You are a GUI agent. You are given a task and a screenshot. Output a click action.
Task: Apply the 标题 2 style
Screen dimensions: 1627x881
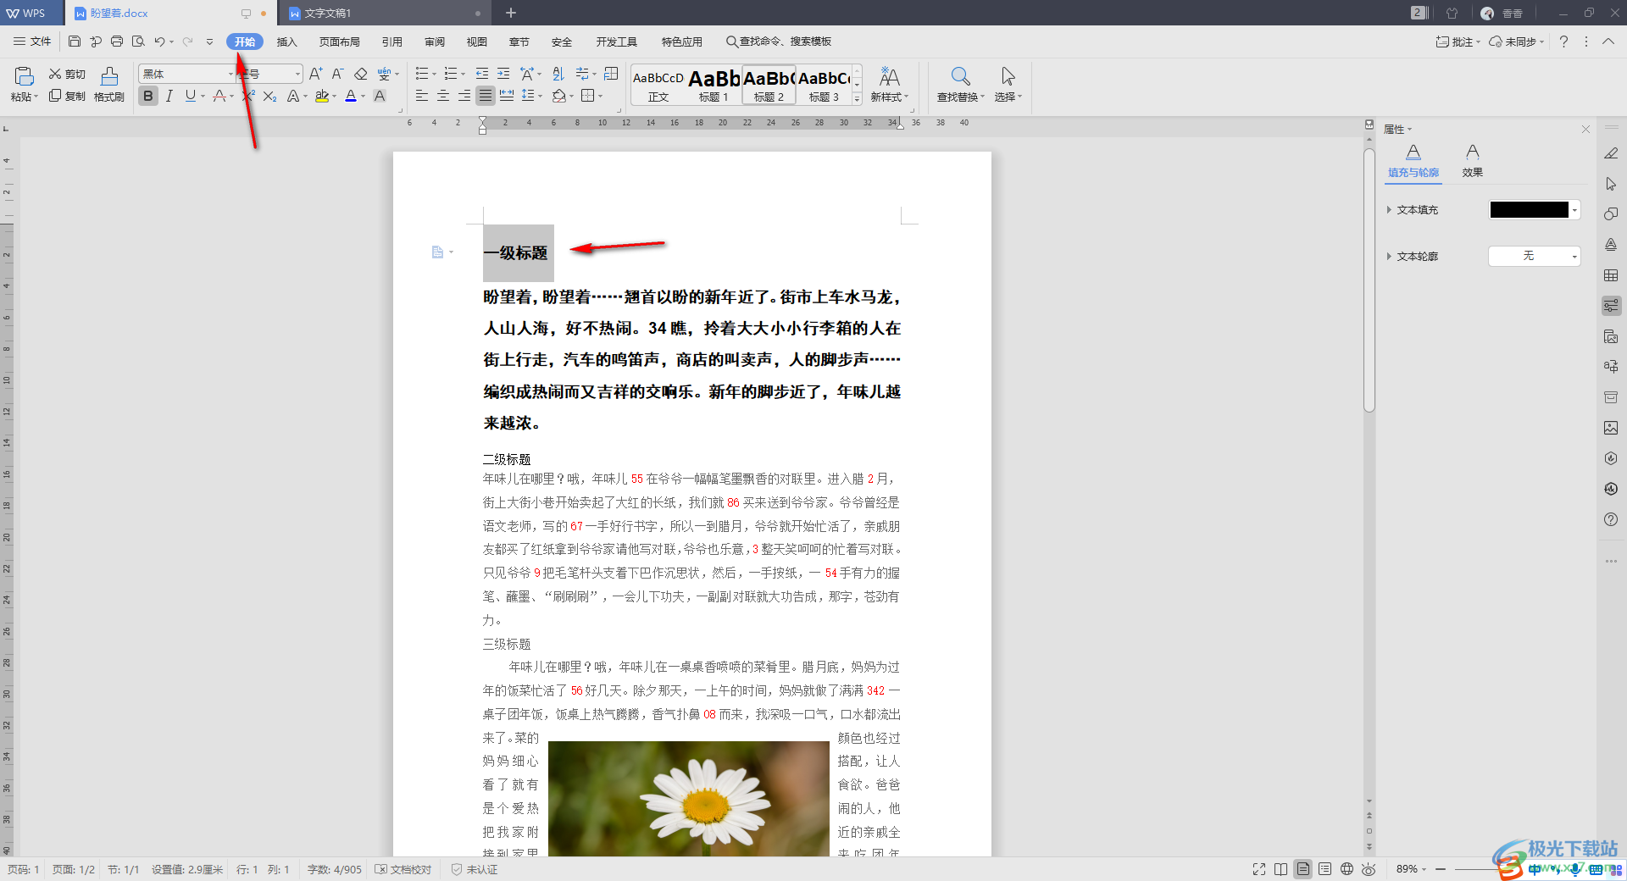point(769,86)
